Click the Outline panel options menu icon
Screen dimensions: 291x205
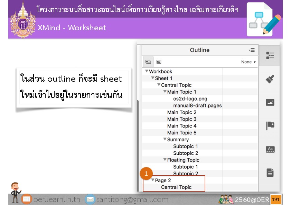(252, 50)
